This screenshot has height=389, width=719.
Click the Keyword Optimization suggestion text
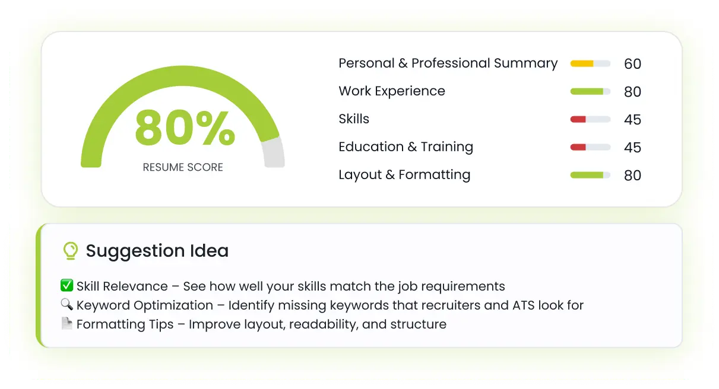click(330, 305)
